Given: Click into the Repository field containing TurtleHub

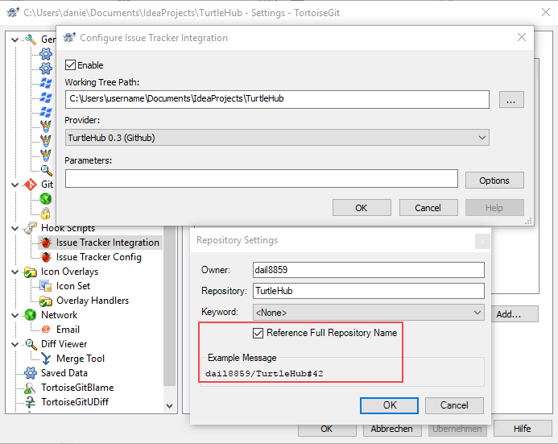Looking at the screenshot, I should 369,291.
